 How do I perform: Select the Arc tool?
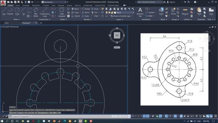click(24, 11)
